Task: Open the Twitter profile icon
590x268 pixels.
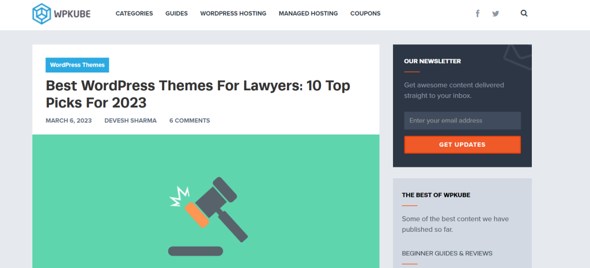Action: click(496, 13)
